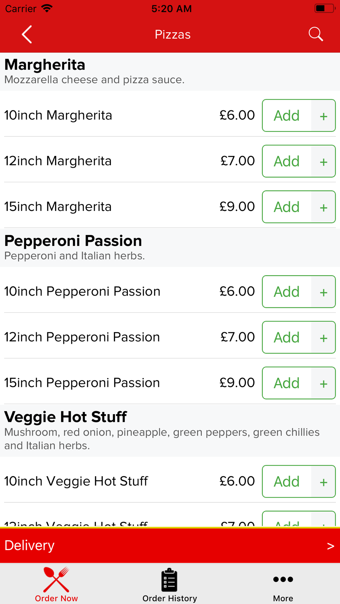The width and height of the screenshot is (340, 604).
Task: Open the search magnifier icon
Action: coord(316,34)
